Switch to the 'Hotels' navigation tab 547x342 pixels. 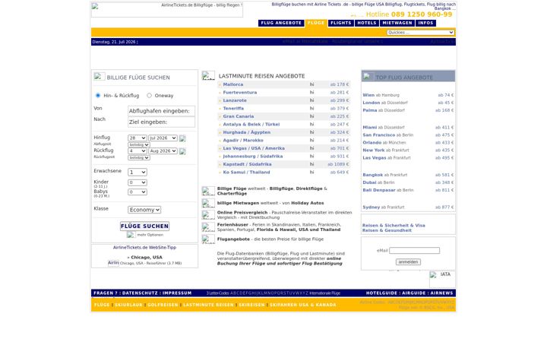coord(367,23)
